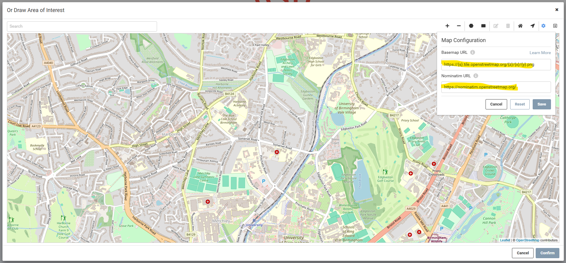The height and width of the screenshot is (263, 566).
Task: Click the red hospital marker on Somerset Road
Action: (277, 152)
